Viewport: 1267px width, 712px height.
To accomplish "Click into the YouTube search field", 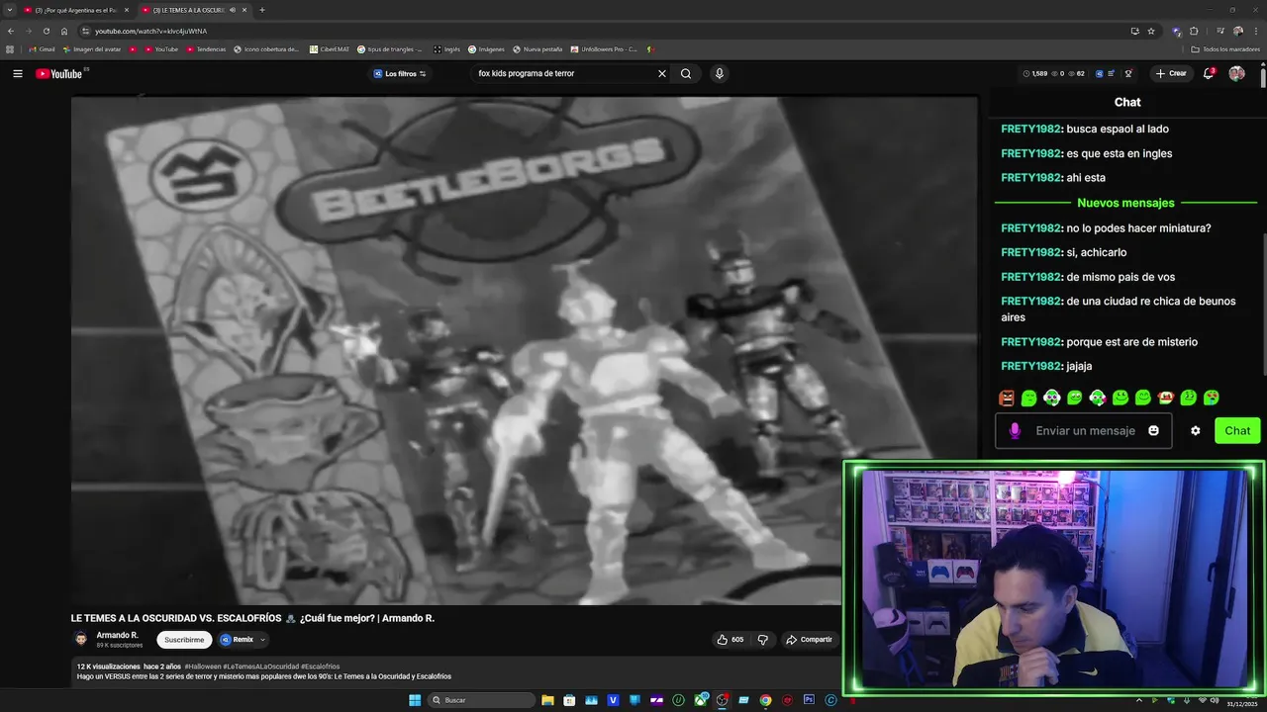I will tap(564, 73).
